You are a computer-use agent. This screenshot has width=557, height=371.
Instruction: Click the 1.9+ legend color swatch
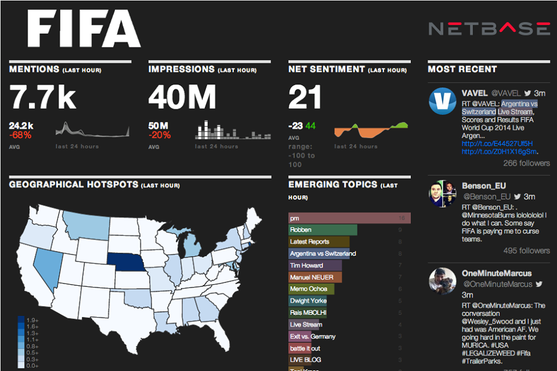21,320
